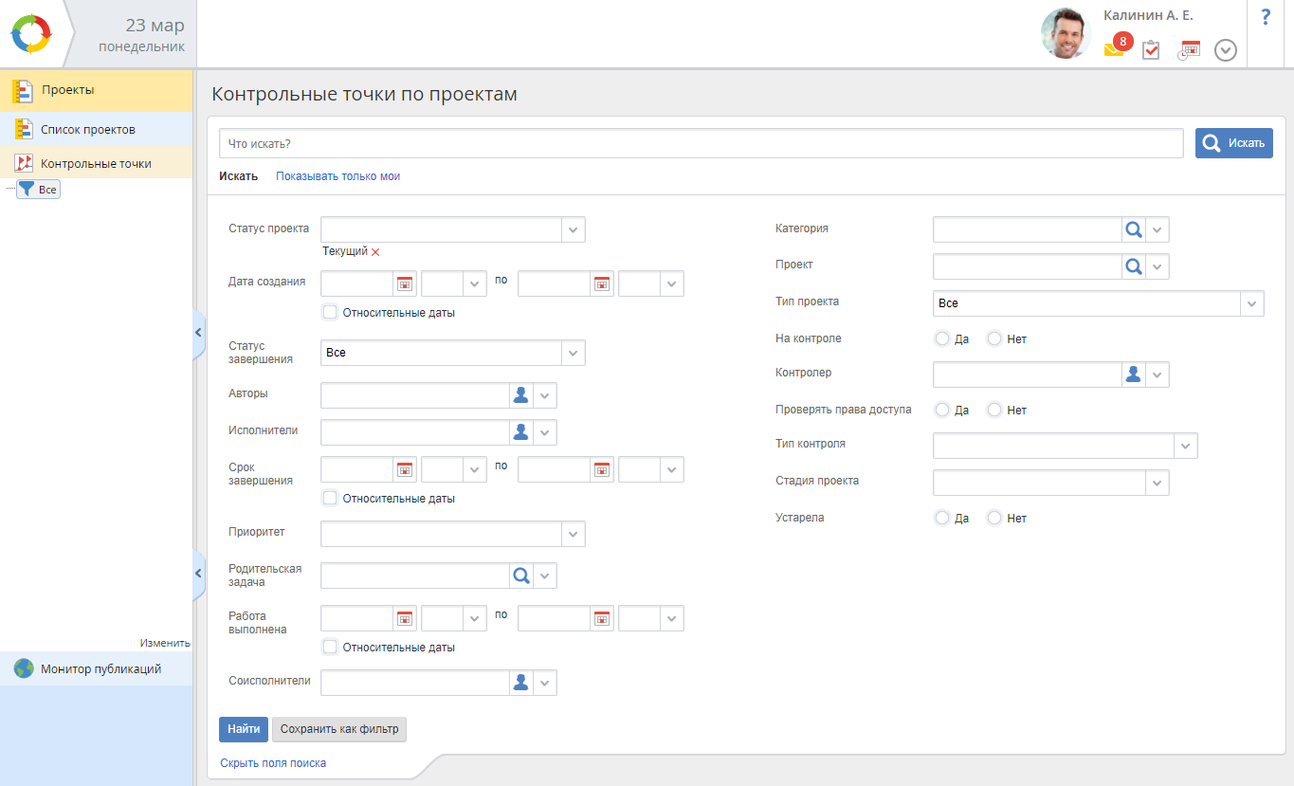
Task: Expand the Статус проекта dropdown
Action: coord(573,230)
